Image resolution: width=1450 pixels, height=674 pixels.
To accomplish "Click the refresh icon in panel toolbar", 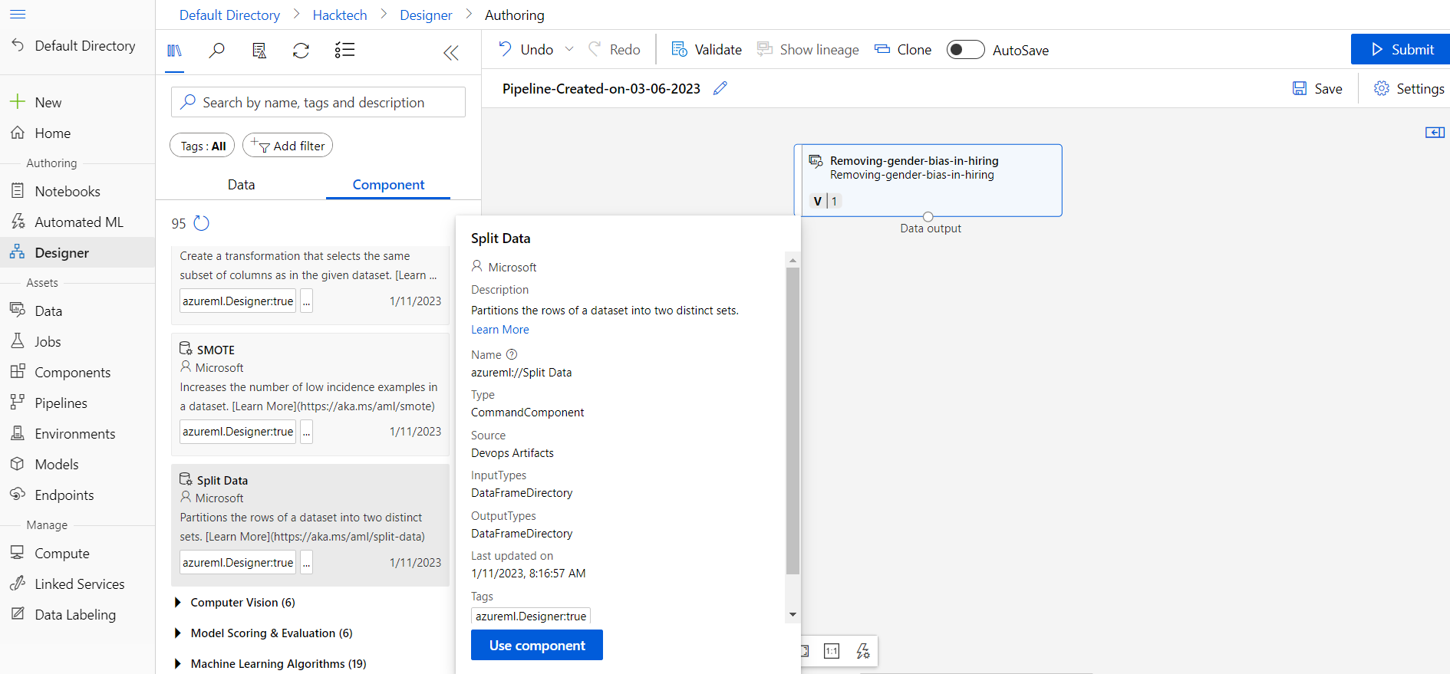I will pyautogui.click(x=301, y=51).
